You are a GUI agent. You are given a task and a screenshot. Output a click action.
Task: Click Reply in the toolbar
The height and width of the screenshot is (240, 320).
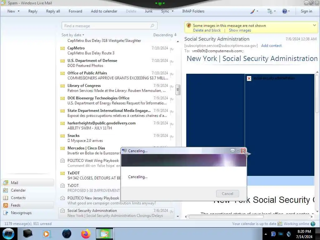tap(33, 11)
